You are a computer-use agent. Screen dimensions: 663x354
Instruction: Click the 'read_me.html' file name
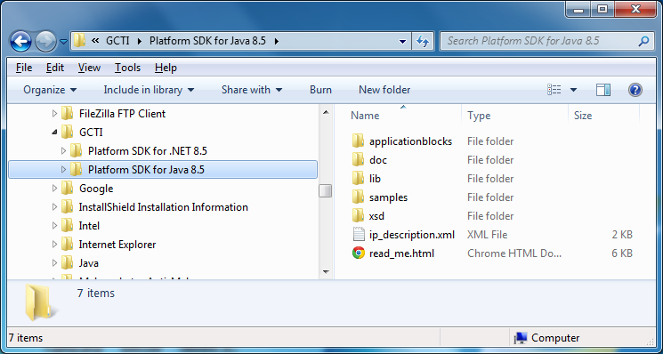pos(401,253)
